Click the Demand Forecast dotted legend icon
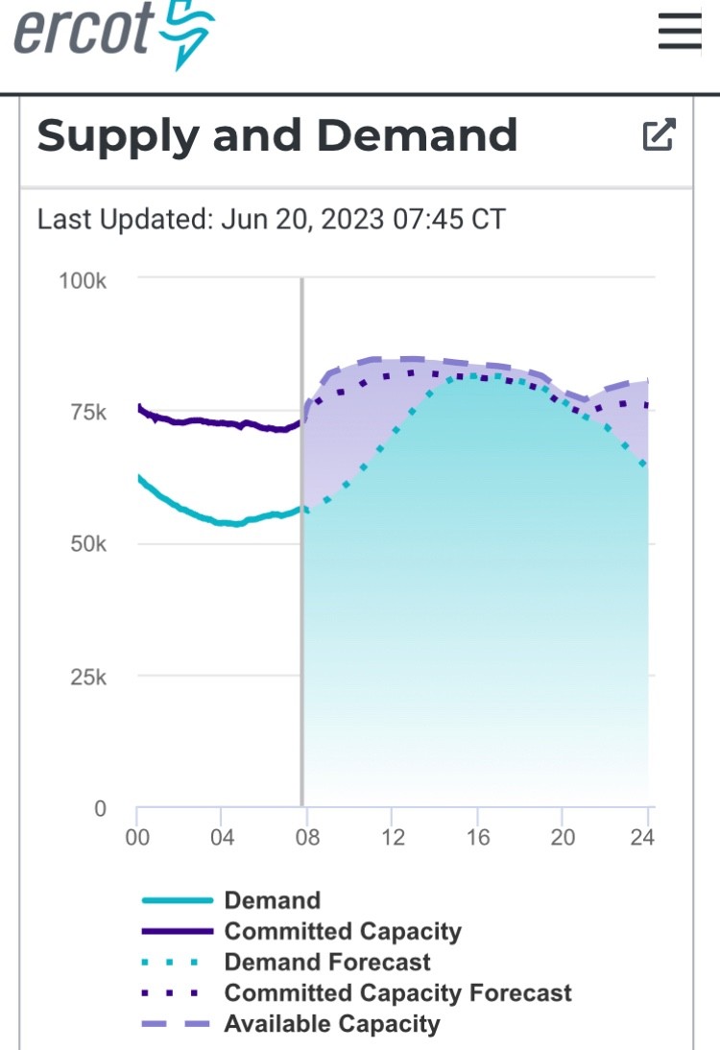Image resolution: width=720 pixels, height=1050 pixels. [174, 962]
